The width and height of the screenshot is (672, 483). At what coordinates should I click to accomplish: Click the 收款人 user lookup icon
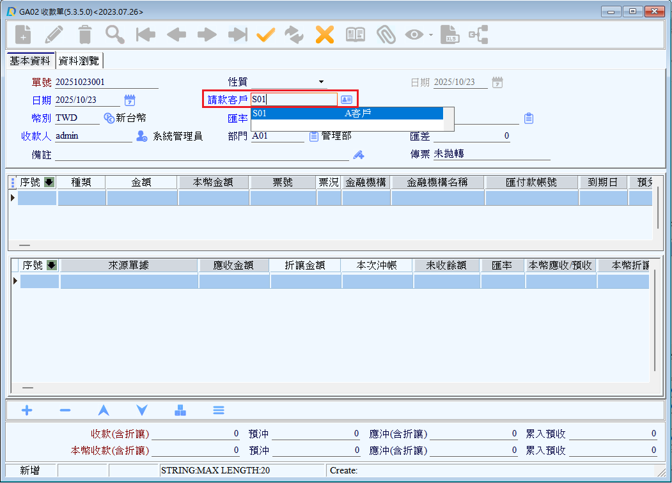point(142,136)
